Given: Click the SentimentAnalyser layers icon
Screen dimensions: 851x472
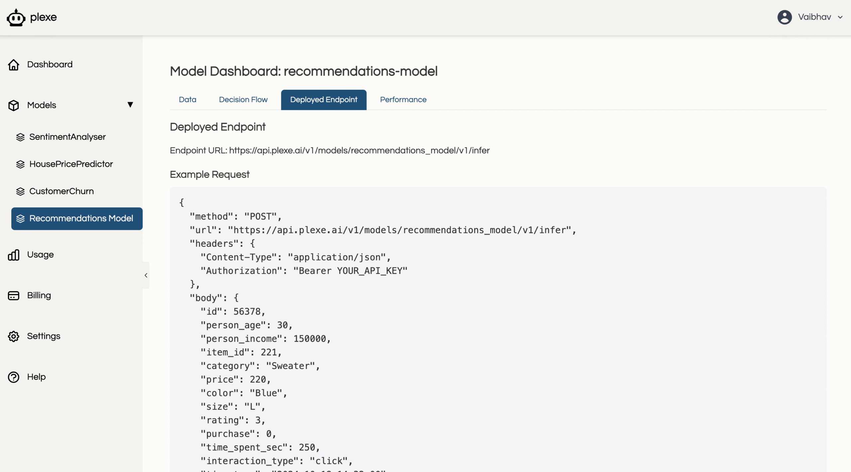Looking at the screenshot, I should [20, 137].
